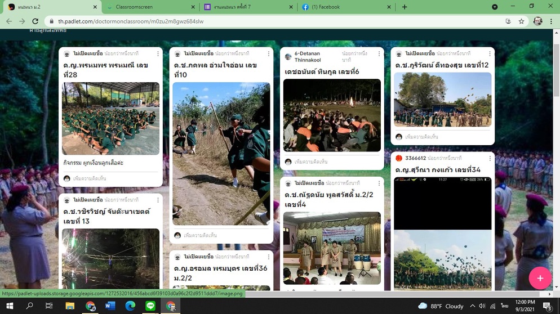The width and height of the screenshot is (560, 314).
Task: Open options menu of ณัฐดนัย post
Action: tap(379, 183)
